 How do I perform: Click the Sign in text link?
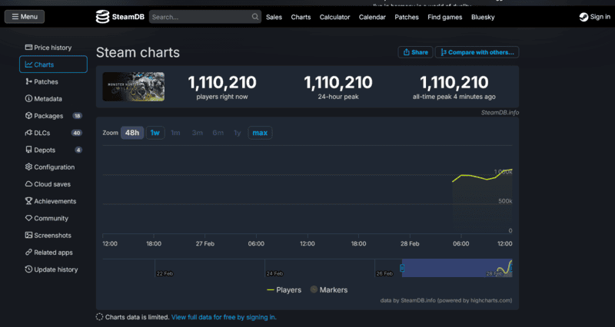pyautogui.click(x=600, y=17)
